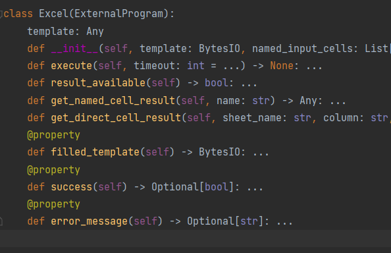
Task: Click the 'name' parameter in get_named_cell_result
Action: click(x=228, y=101)
